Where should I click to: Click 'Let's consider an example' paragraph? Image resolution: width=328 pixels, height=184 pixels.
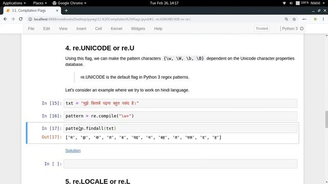pos(127,90)
